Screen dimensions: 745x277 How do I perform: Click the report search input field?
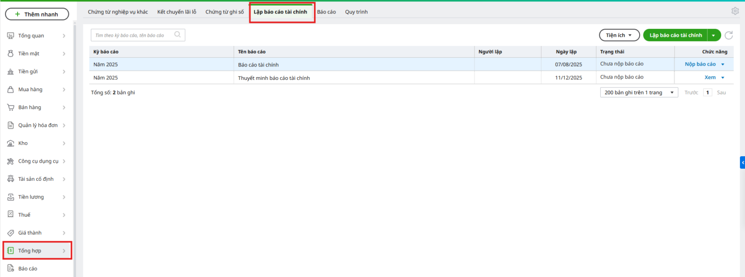coord(133,35)
